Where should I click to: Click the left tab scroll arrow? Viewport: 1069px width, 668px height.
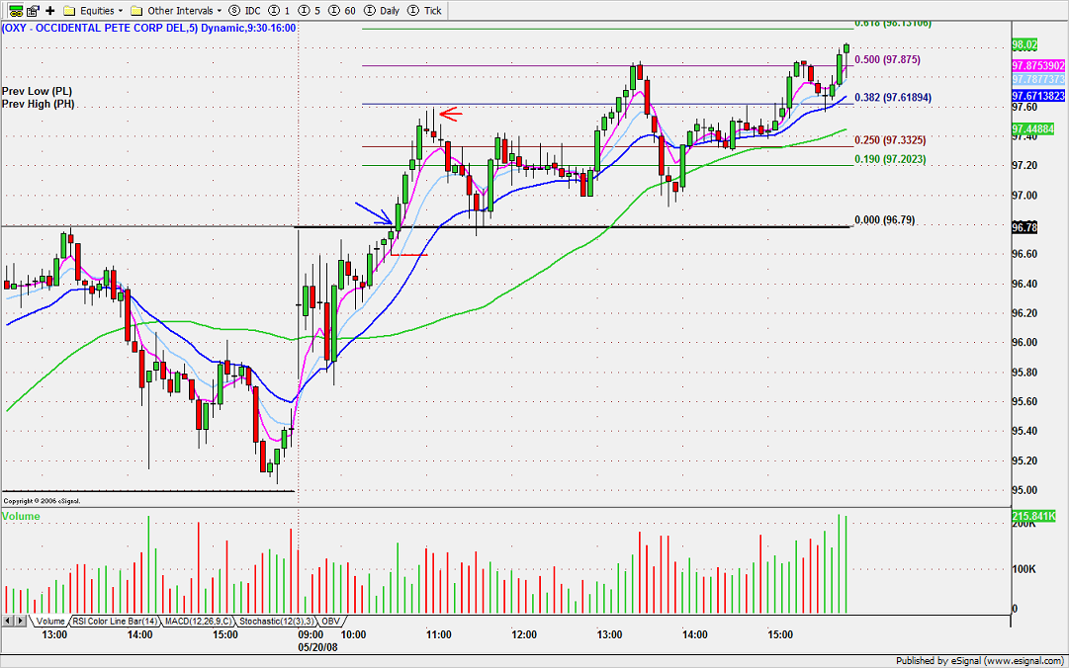pos(8,621)
